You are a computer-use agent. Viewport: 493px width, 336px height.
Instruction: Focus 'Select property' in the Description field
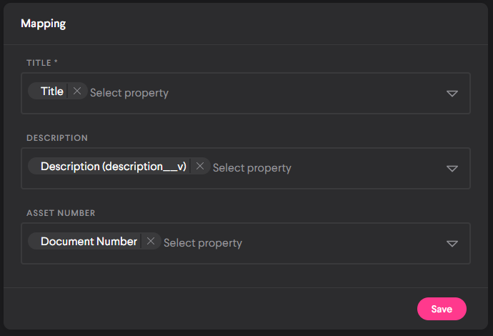[x=252, y=168]
